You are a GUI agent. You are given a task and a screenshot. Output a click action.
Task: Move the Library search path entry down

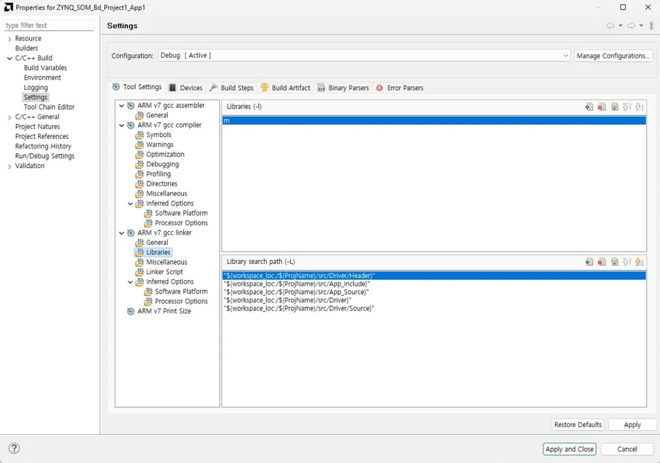pyautogui.click(x=639, y=262)
